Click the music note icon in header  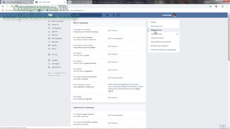(114, 15)
